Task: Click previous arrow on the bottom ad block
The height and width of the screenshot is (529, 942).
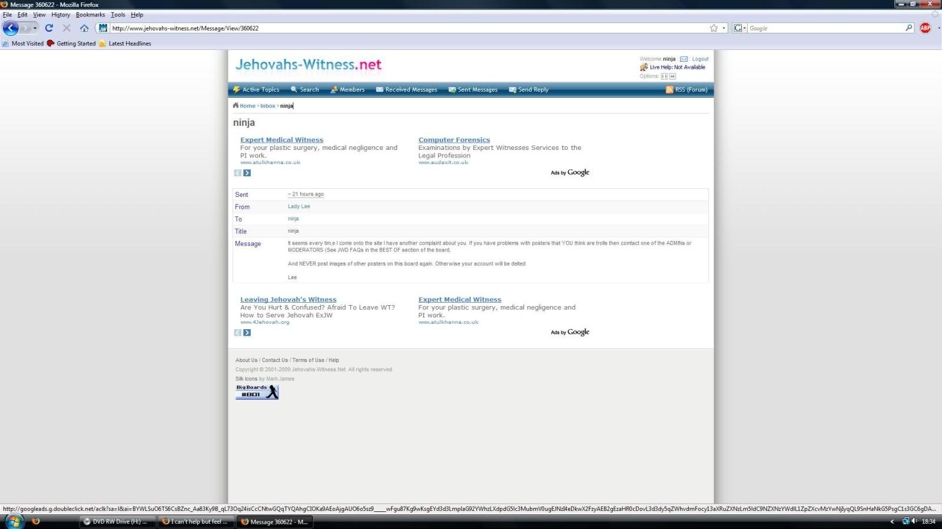Action: pos(238,333)
